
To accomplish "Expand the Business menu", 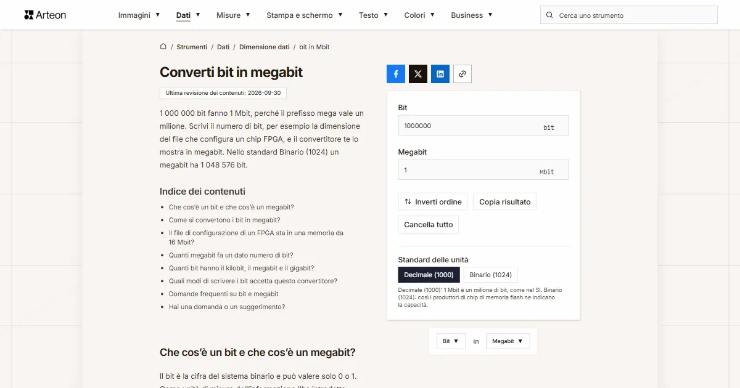I will tap(472, 15).
